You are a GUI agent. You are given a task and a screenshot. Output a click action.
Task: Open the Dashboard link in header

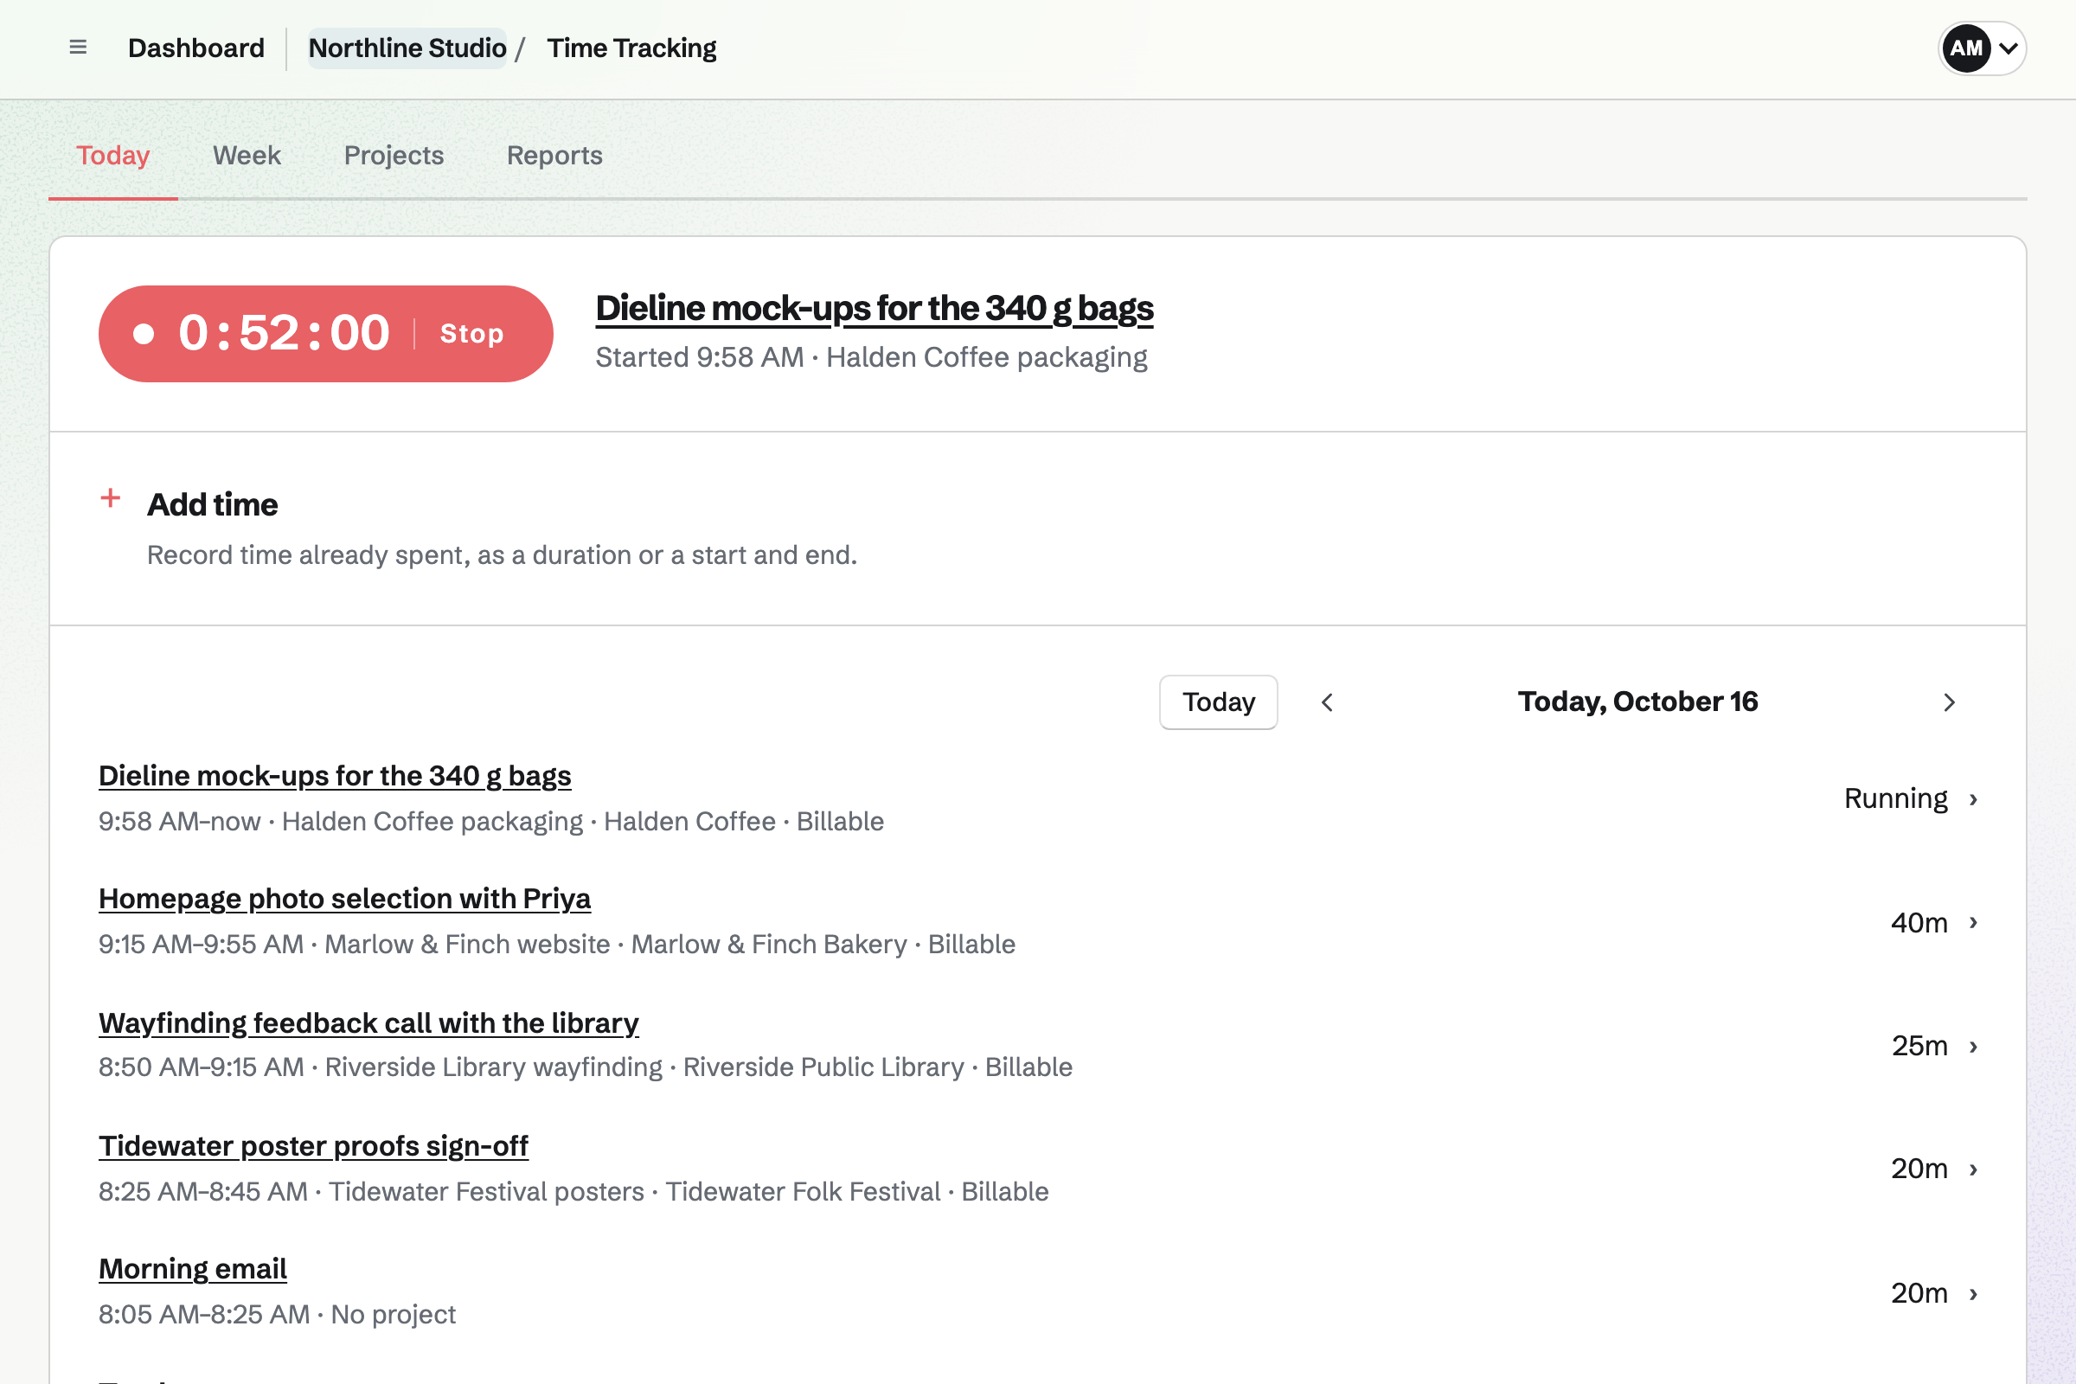point(196,48)
